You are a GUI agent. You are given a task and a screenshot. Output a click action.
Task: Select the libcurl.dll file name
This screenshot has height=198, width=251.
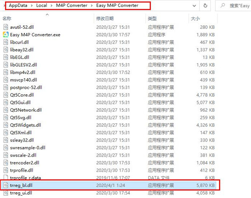point(19,42)
